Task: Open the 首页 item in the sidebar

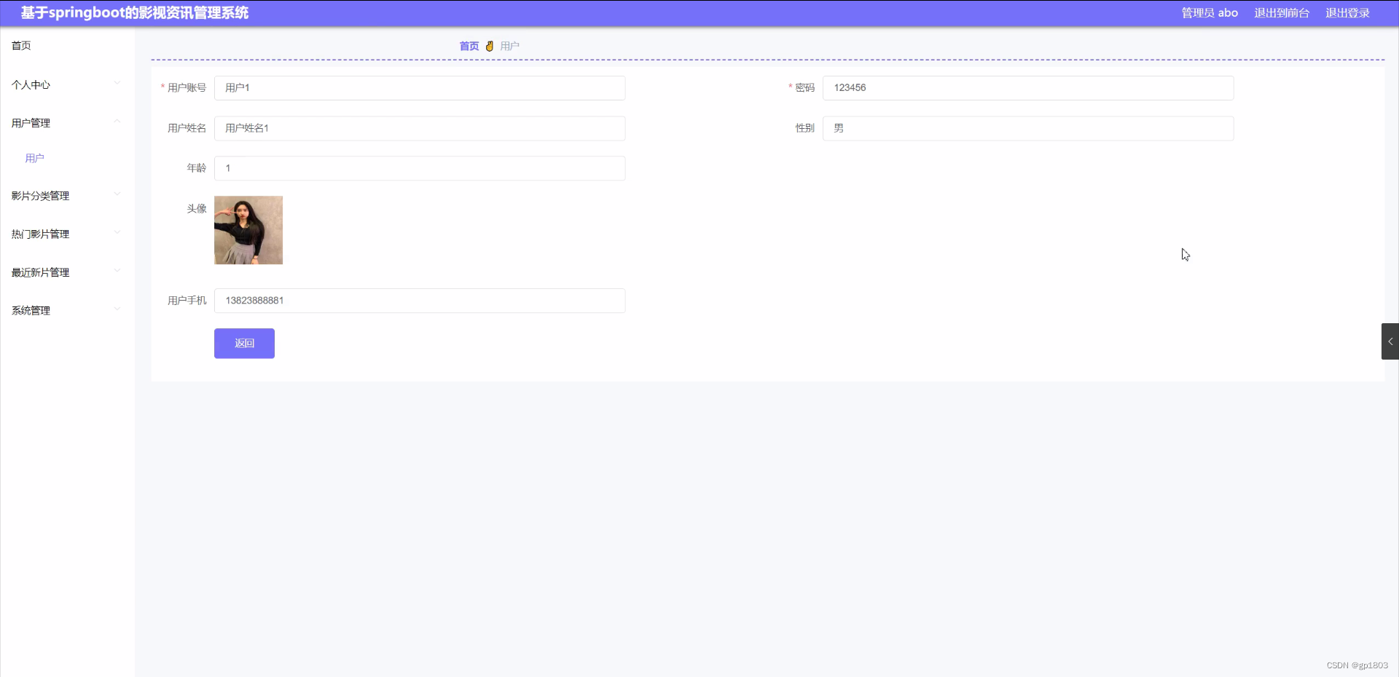Action: [x=20, y=45]
